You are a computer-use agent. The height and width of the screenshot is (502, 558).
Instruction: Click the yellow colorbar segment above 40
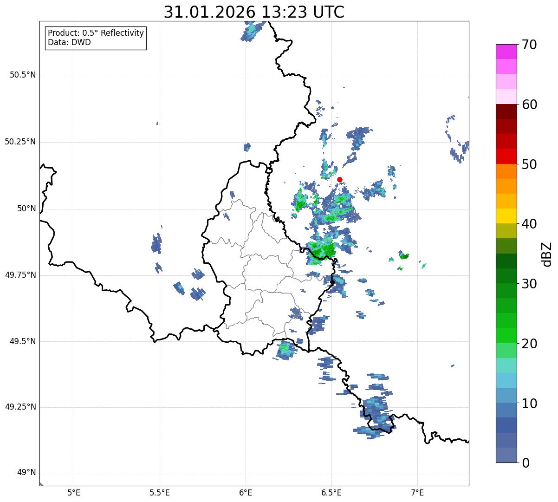point(506,216)
